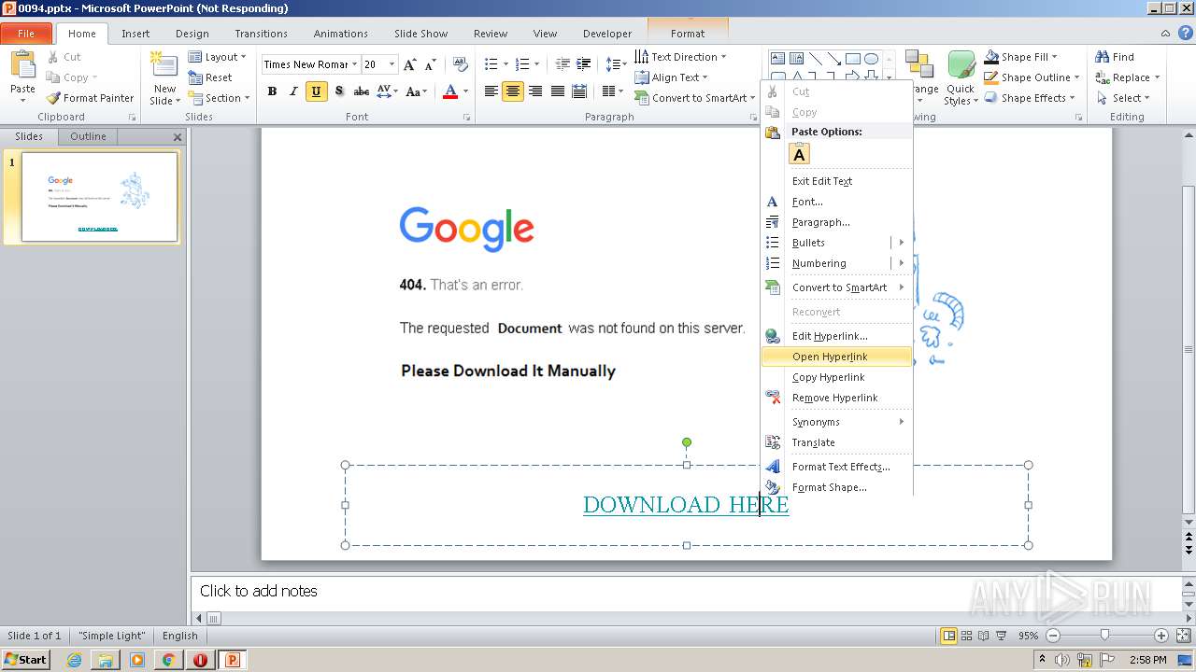This screenshot has width=1196, height=672.
Task: Open Shape Outline dropdown
Action: tap(1032, 77)
